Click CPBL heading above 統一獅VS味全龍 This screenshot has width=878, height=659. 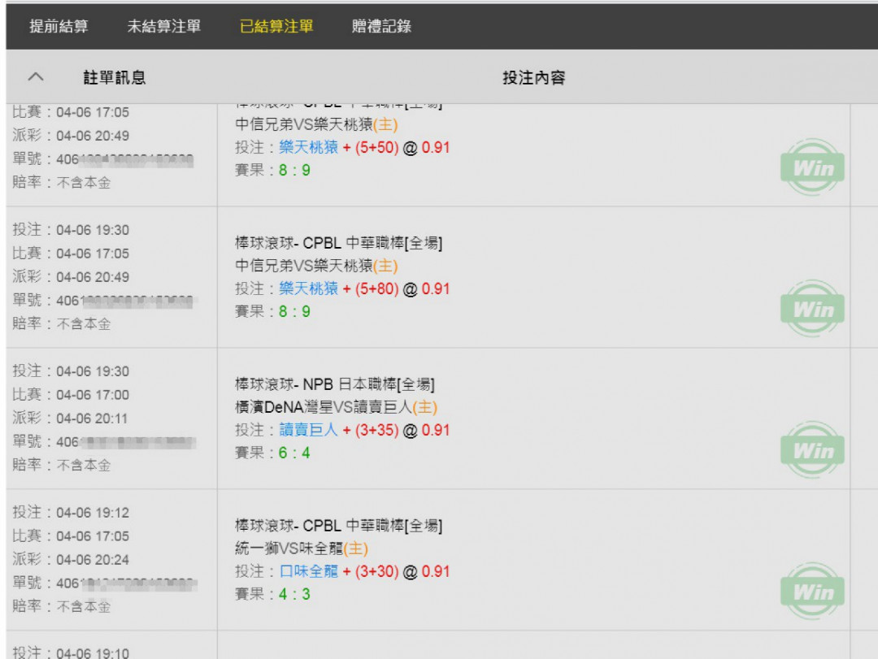click(x=339, y=525)
